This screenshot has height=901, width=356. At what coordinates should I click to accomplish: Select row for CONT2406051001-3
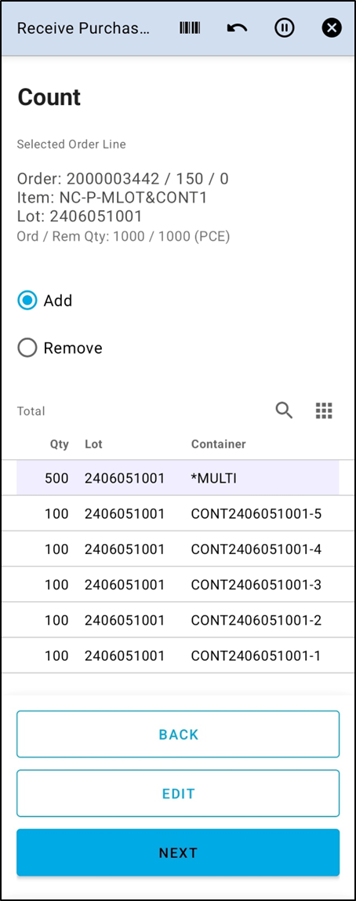178,585
